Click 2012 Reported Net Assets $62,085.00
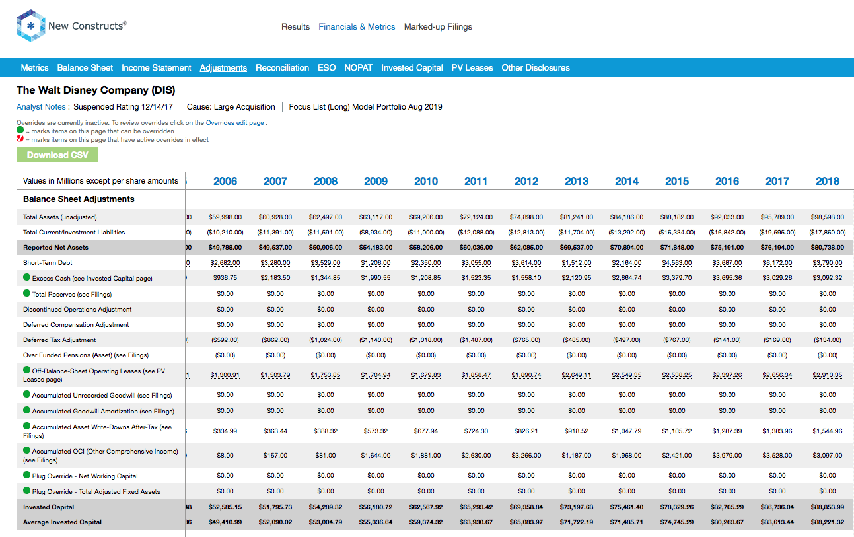This screenshot has height=537, width=854. tap(526, 248)
